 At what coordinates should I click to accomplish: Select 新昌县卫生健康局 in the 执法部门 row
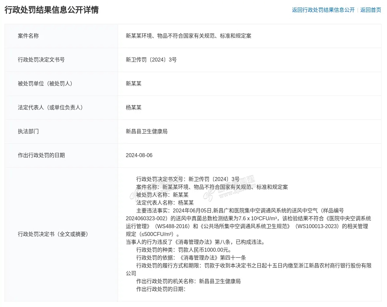(x=147, y=132)
